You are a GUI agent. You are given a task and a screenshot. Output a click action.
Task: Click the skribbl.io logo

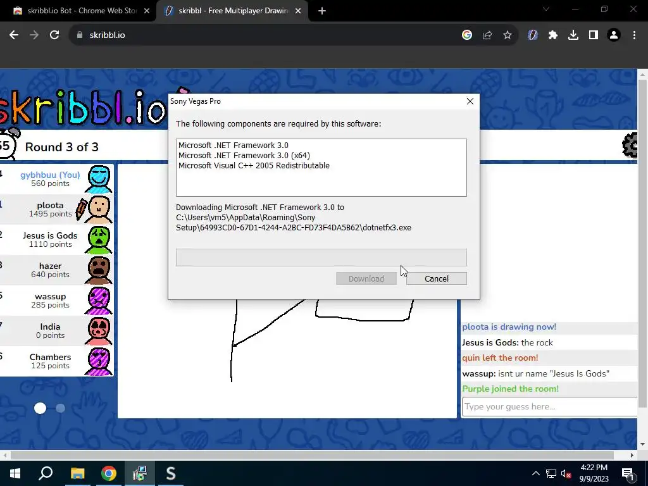pos(83,106)
